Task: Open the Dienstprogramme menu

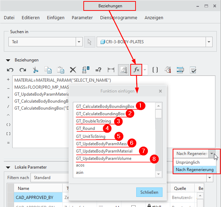Action: pos(118,18)
